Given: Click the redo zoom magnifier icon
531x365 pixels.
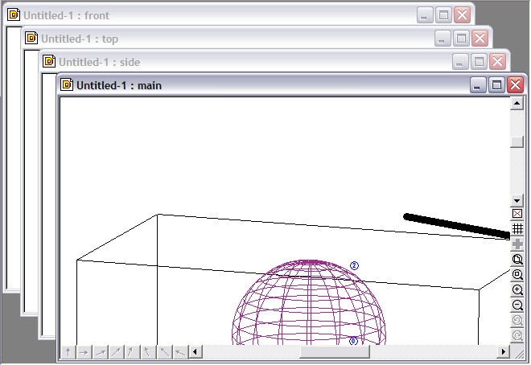Looking at the screenshot, I should tap(517, 335).
